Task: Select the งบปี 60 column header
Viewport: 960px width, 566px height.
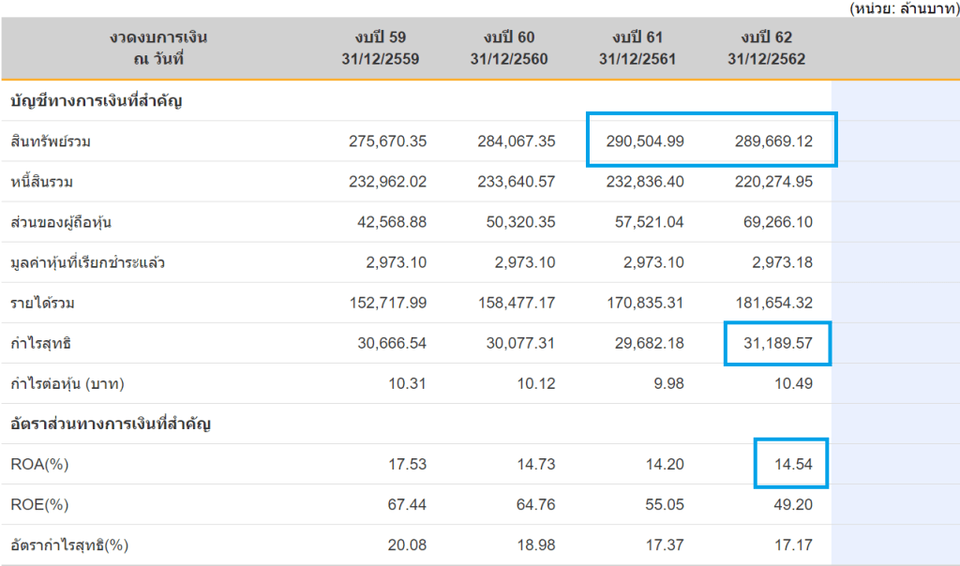Action: click(x=509, y=48)
